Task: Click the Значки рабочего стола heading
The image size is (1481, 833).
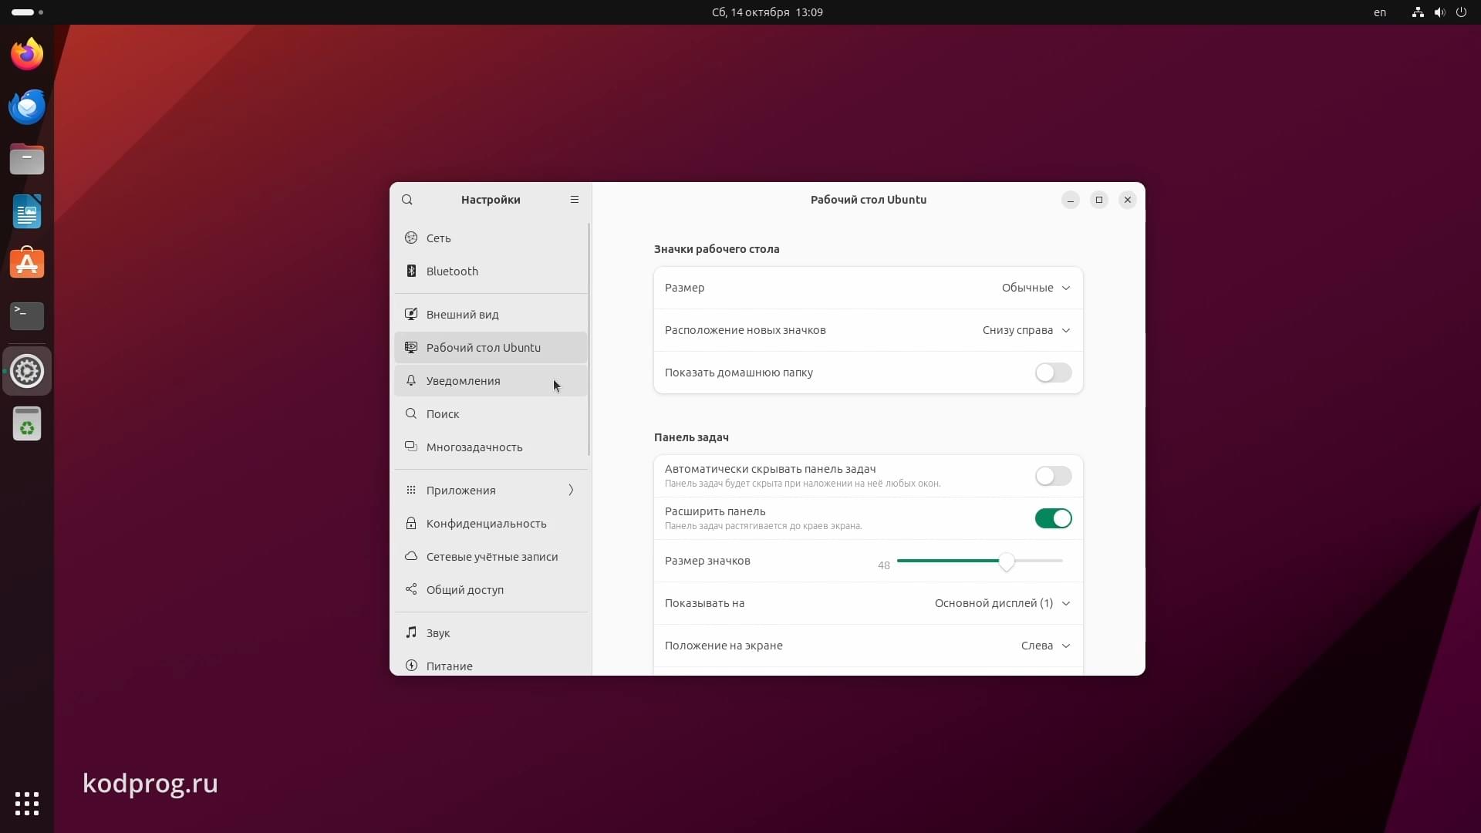Action: (x=717, y=249)
